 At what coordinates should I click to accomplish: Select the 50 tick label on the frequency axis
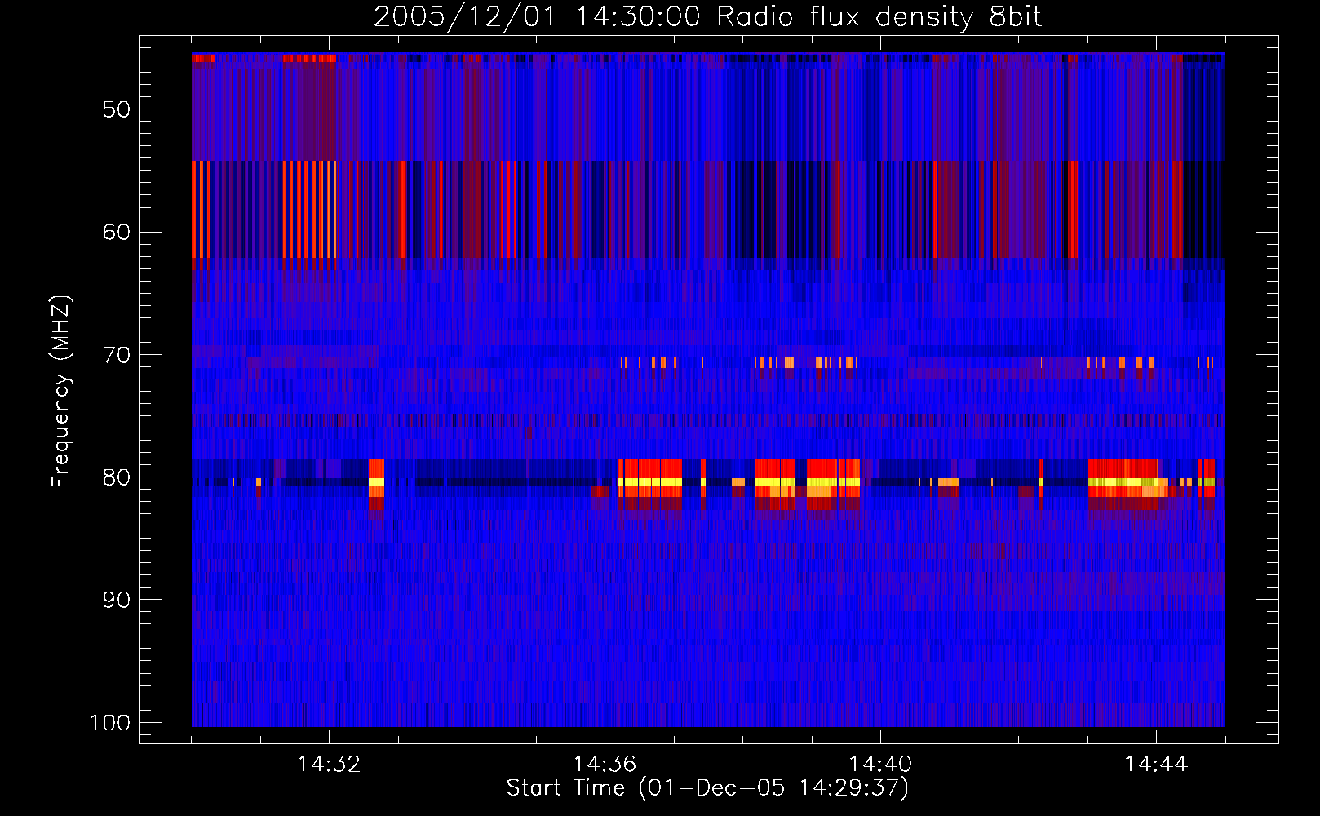(117, 109)
